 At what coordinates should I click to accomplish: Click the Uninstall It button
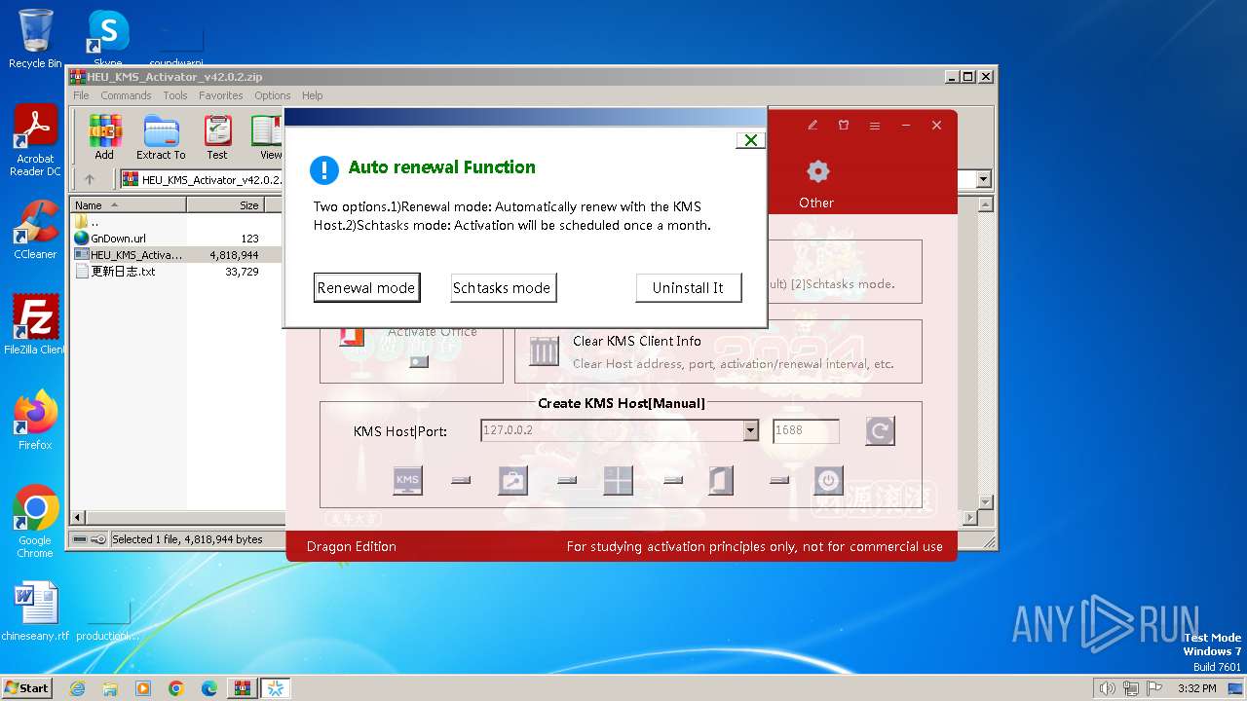[689, 287]
